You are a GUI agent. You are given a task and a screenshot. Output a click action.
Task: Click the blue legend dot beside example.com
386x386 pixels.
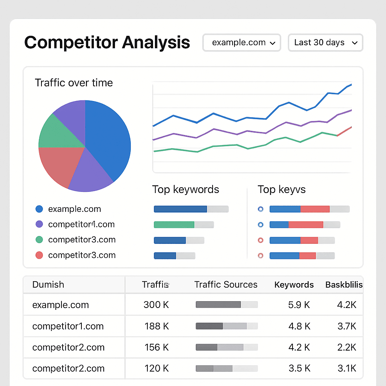pyautogui.click(x=39, y=209)
